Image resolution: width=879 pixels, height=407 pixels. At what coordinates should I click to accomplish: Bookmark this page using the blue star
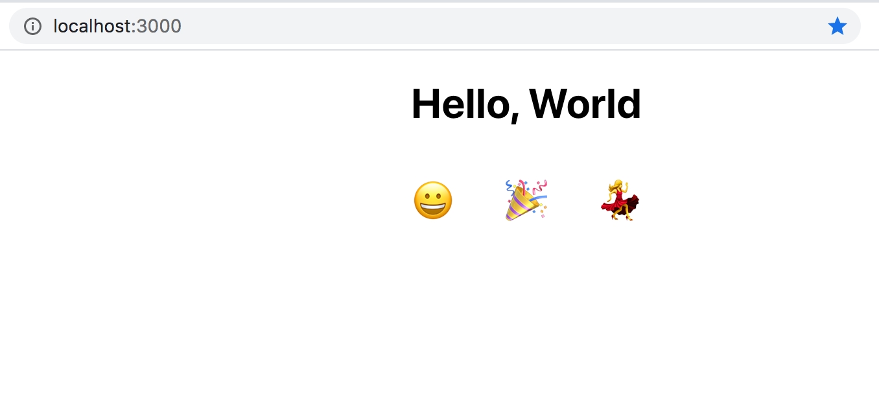837,26
